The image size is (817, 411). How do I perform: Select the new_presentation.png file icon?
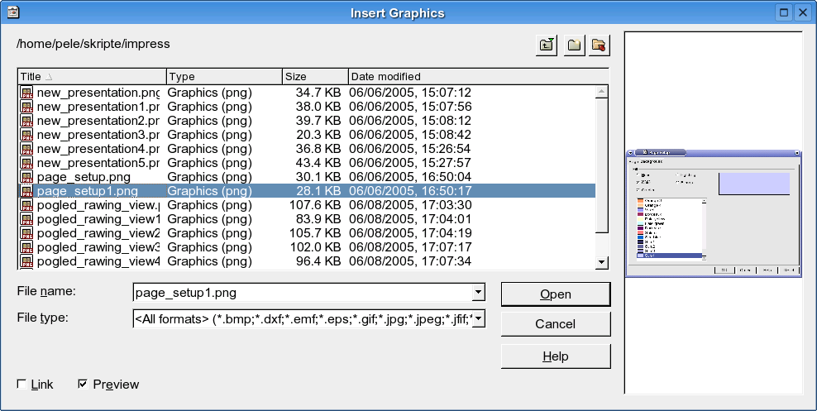[x=26, y=92]
